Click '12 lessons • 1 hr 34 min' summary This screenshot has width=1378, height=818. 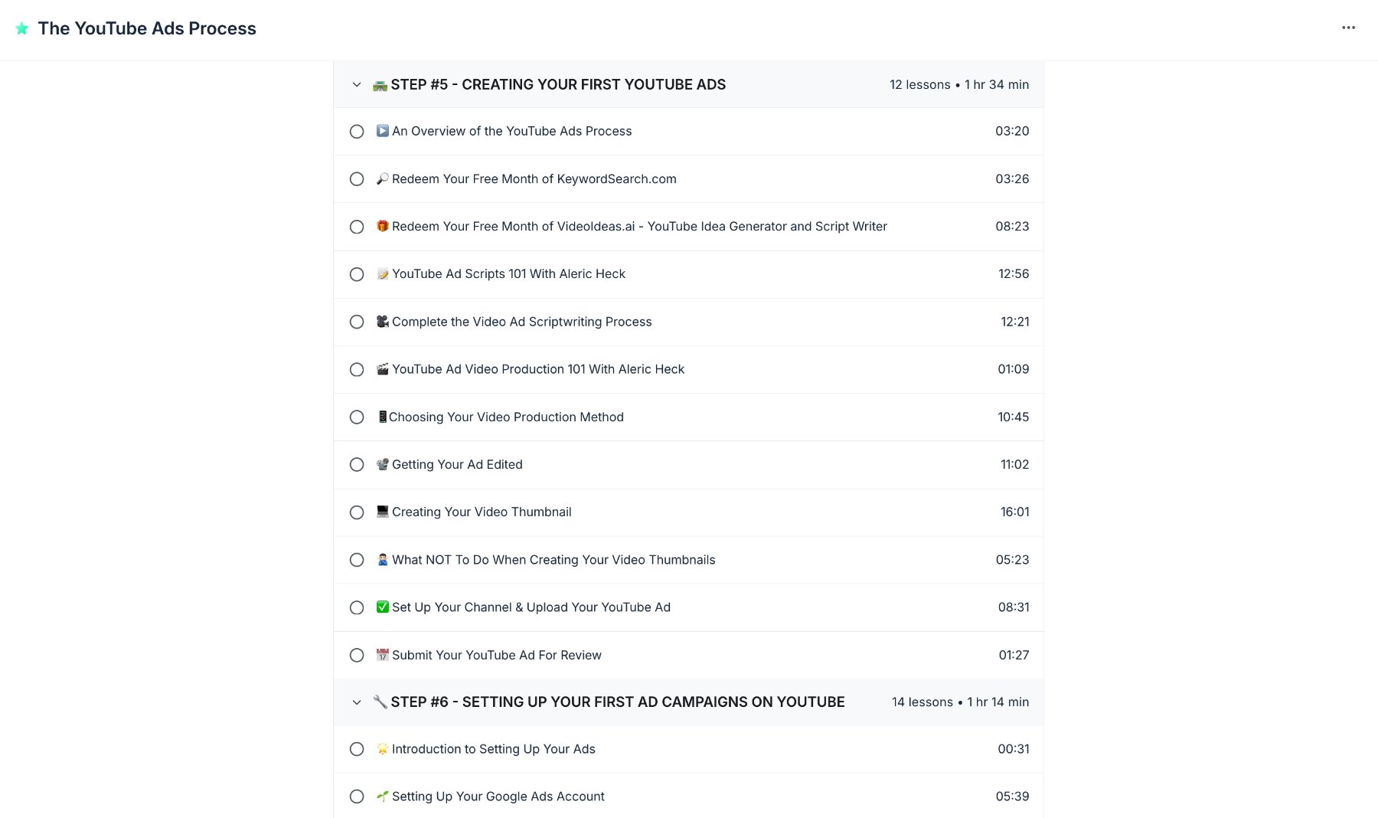959,84
